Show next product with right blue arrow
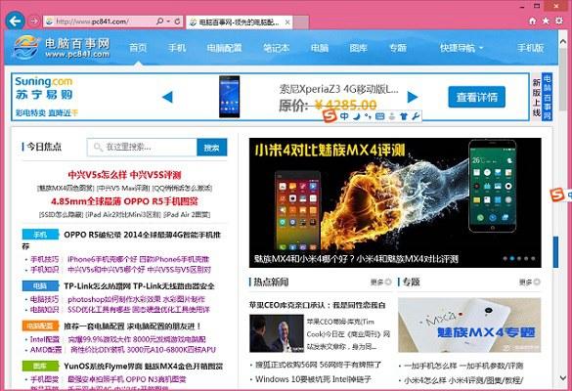This screenshot has width=572, height=391. click(413, 97)
